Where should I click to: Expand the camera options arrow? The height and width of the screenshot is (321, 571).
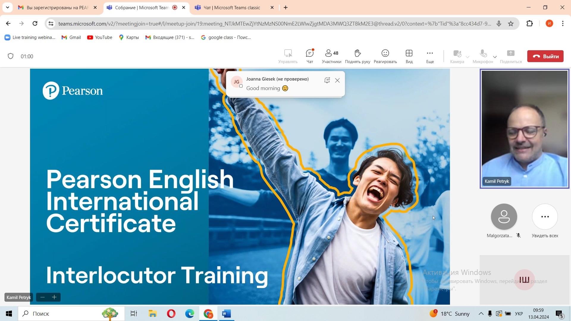468,57
